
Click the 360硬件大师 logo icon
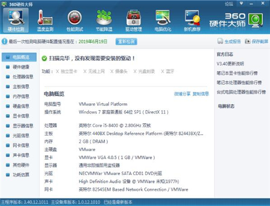click(x=255, y=20)
